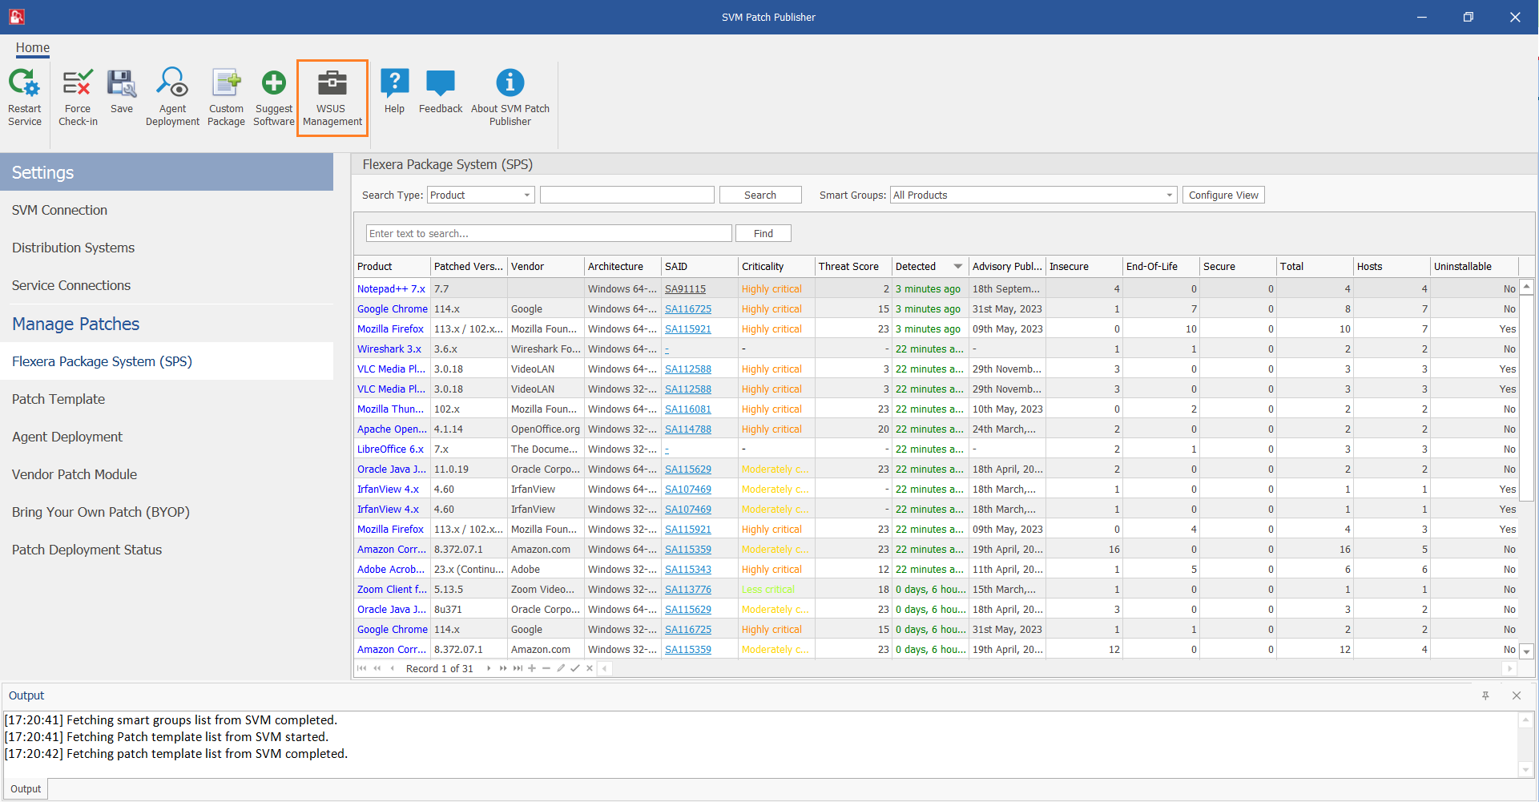The width and height of the screenshot is (1539, 802).
Task: Switch to the Home ribbon tab
Action: pyautogui.click(x=32, y=47)
